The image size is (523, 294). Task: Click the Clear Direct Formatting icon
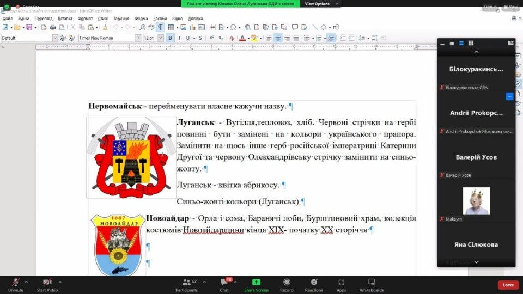(232, 38)
